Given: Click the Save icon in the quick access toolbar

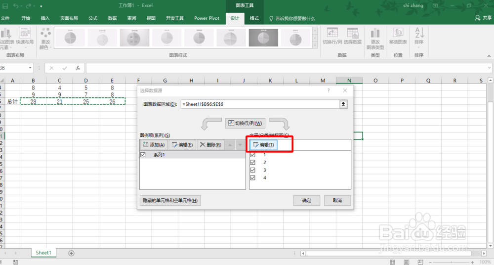Looking at the screenshot, I should tap(5, 6).
